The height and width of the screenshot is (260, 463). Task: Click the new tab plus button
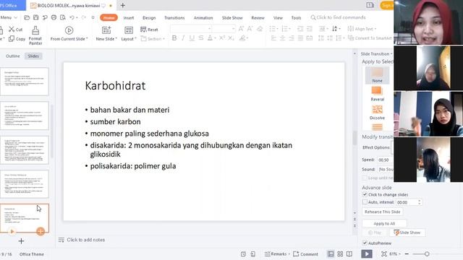122,5
